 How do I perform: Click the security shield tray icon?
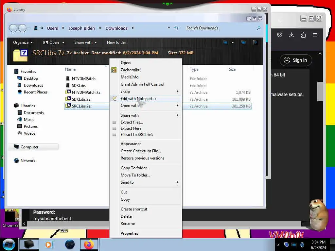click(x=286, y=244)
